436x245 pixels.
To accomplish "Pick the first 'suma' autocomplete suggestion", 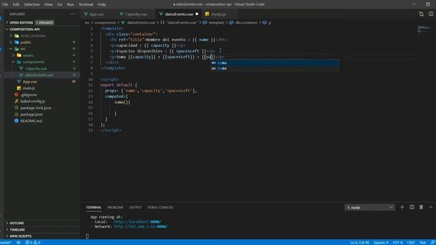I will pyautogui.click(x=275, y=63).
